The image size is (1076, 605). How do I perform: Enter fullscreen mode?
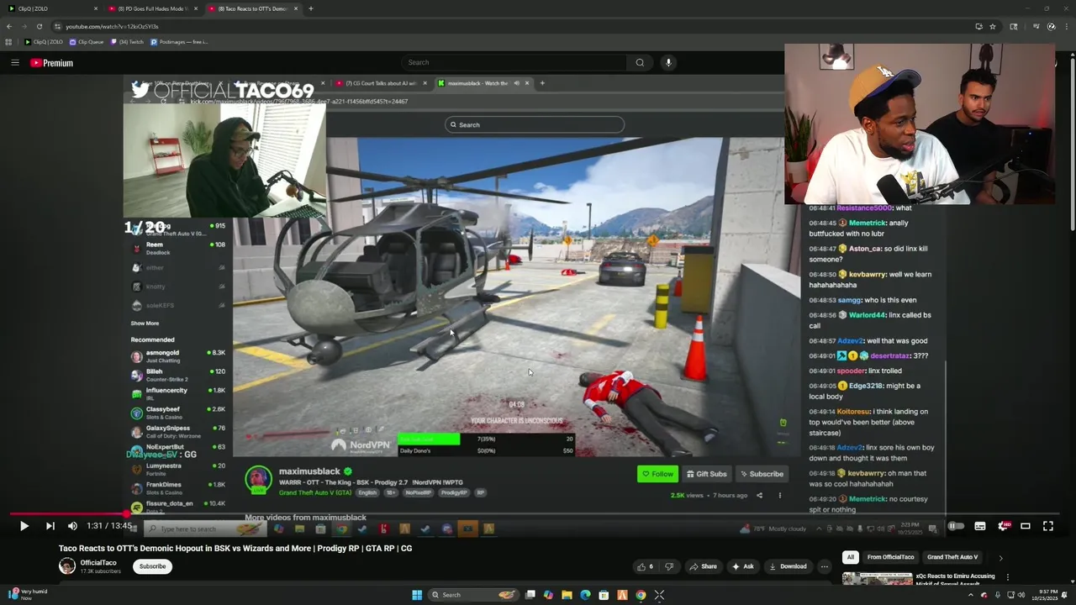pyautogui.click(x=1048, y=526)
